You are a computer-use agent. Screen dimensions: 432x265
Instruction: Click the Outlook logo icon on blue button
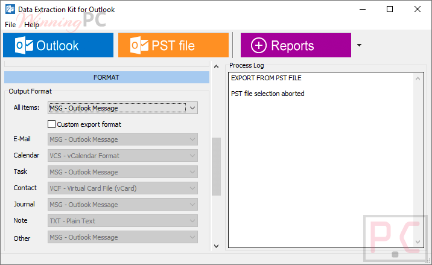tap(24, 45)
